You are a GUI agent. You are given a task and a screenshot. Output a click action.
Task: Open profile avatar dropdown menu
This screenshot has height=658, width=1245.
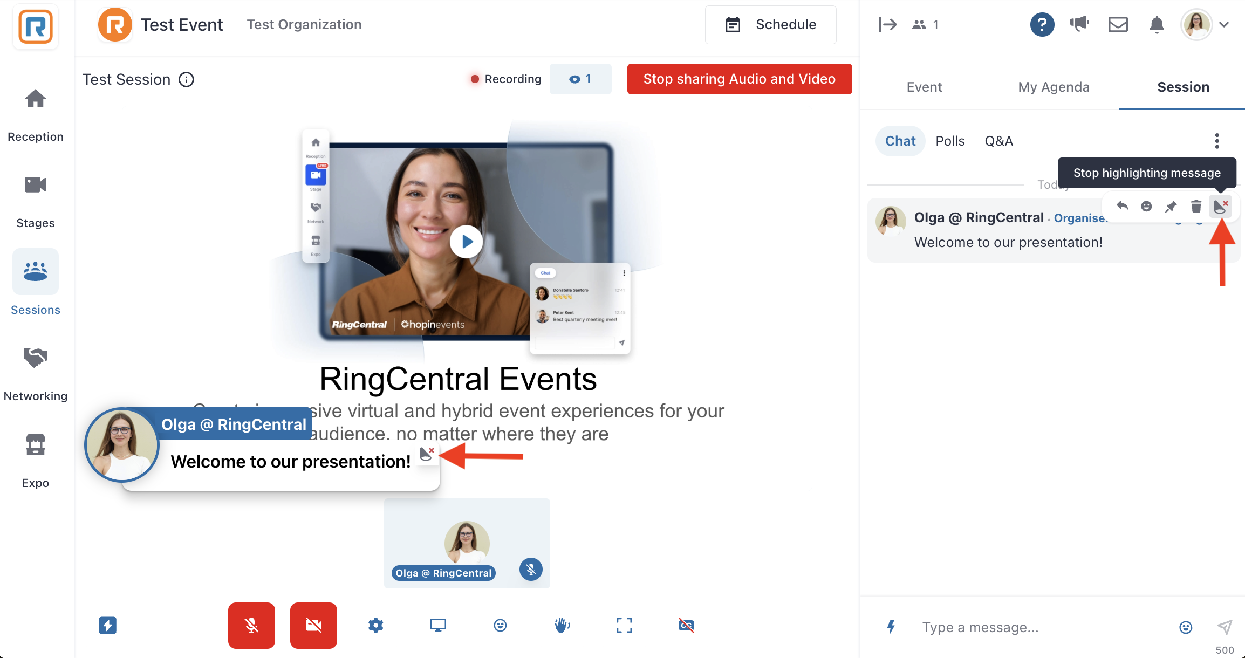click(1206, 24)
